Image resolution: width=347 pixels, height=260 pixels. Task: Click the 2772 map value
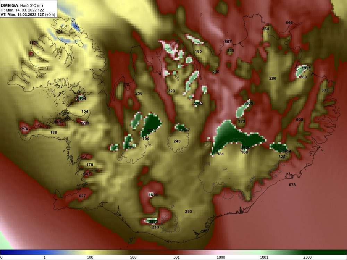coord(154,222)
